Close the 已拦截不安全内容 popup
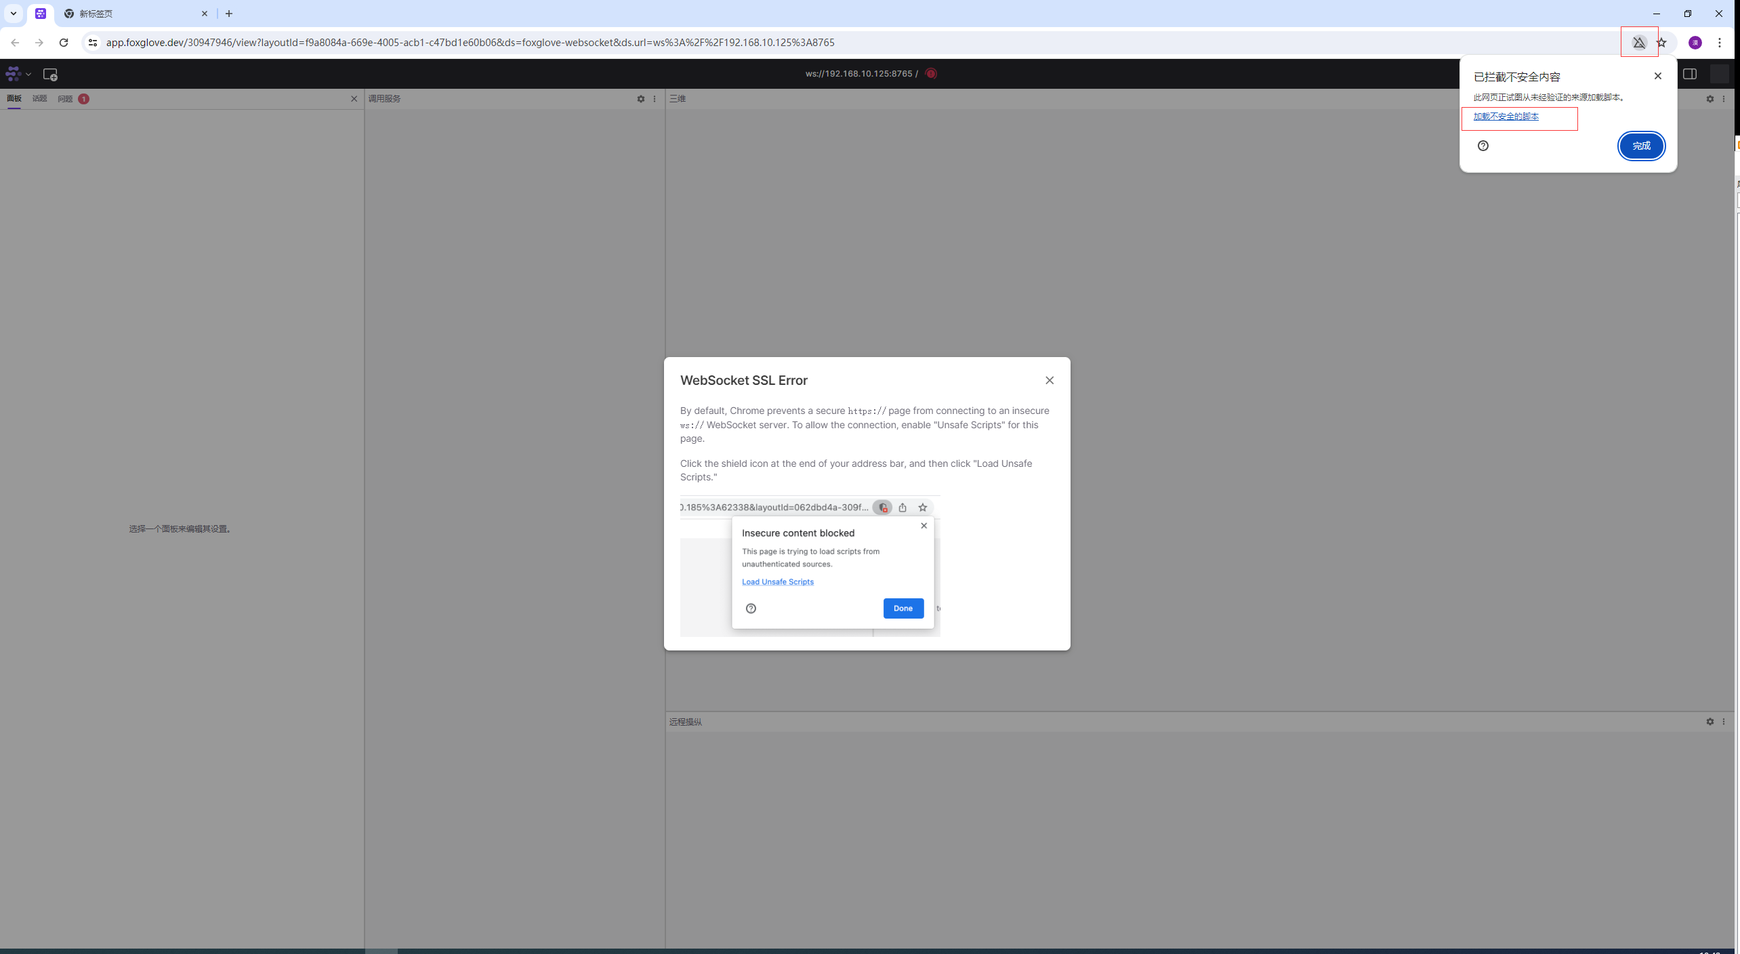 pyautogui.click(x=1658, y=76)
